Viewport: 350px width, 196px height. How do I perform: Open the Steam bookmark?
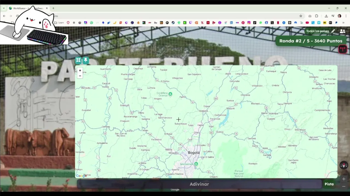pos(173,23)
